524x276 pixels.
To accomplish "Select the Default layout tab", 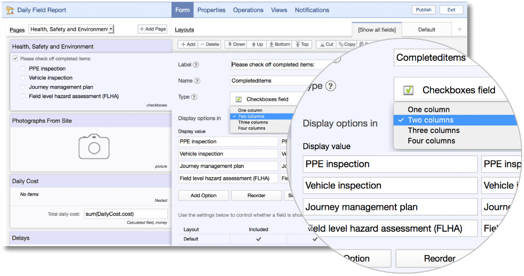I will [x=427, y=29].
